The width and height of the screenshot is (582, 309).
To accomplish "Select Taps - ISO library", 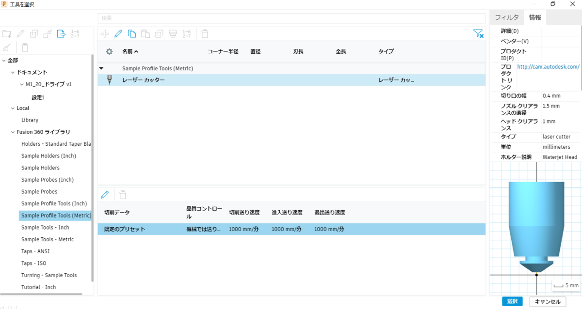I will [33, 263].
